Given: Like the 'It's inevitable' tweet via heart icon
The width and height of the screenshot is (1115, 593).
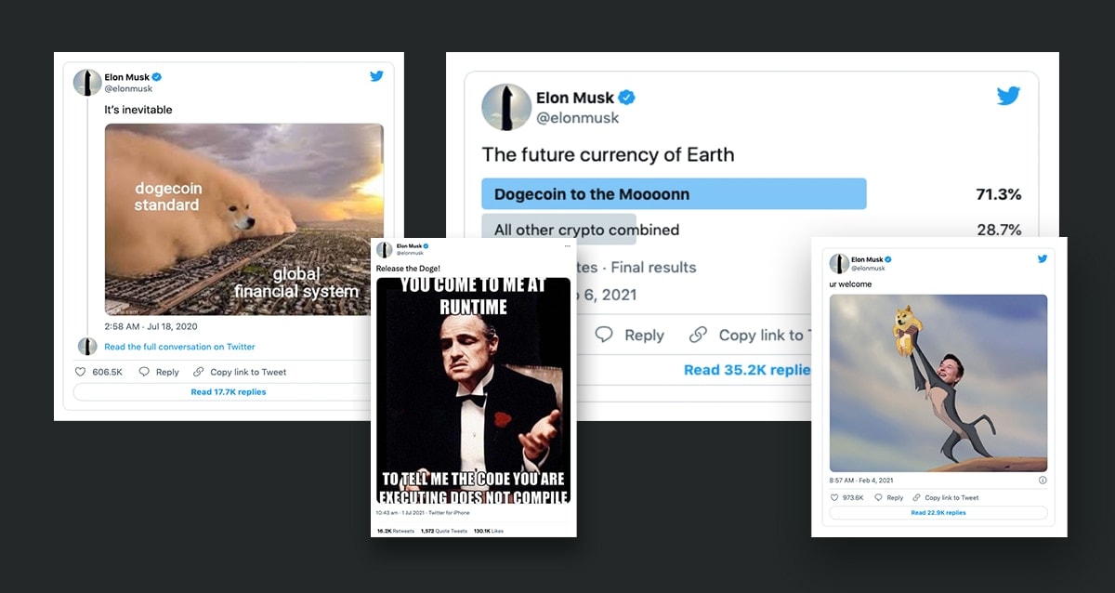Looking at the screenshot, I should (x=80, y=372).
